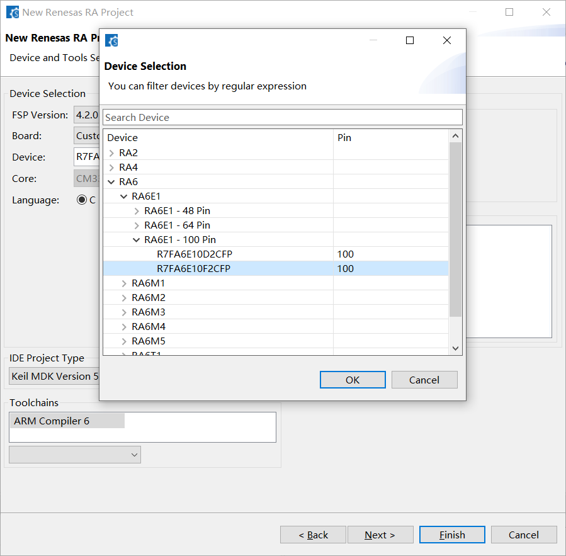
Task: Expand the RA4 device family
Action: [111, 167]
